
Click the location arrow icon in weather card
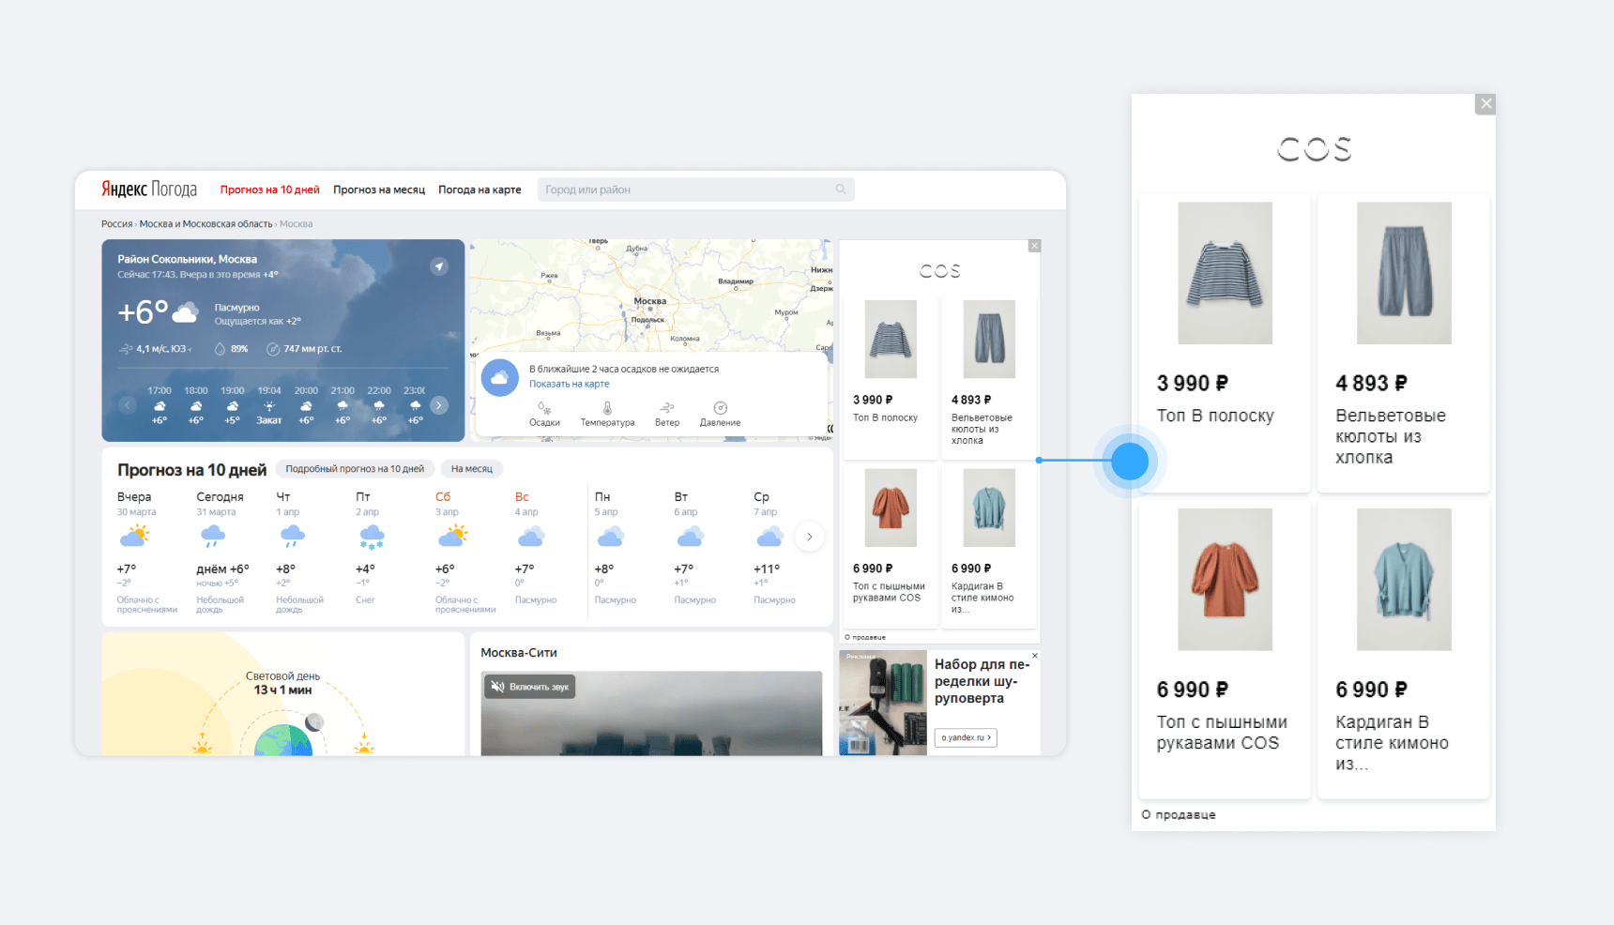click(438, 266)
